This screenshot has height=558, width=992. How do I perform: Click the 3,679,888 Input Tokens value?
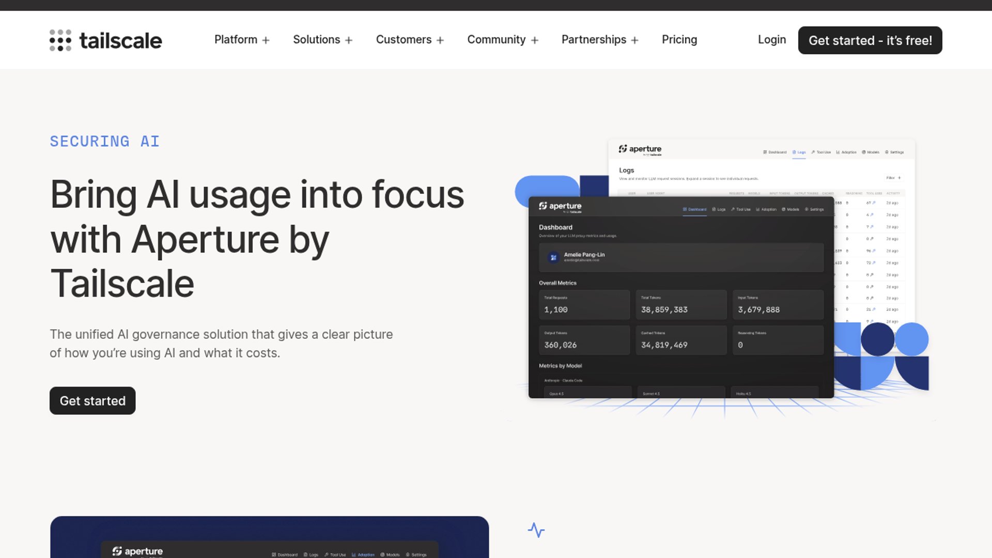(x=758, y=309)
